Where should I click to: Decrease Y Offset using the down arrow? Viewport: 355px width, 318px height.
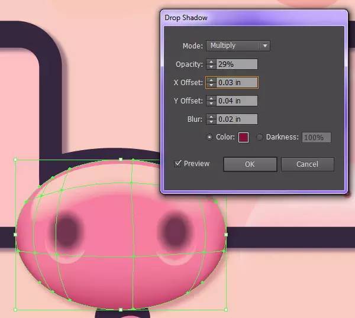211,103
